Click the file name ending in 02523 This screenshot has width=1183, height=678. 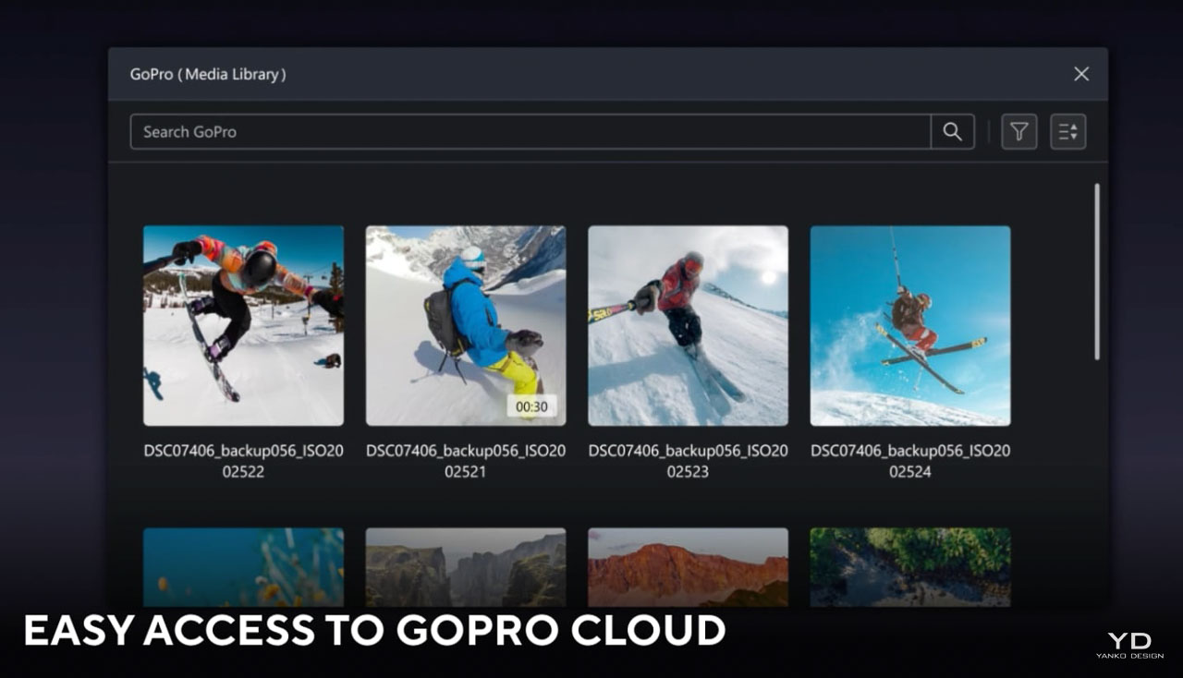point(688,461)
